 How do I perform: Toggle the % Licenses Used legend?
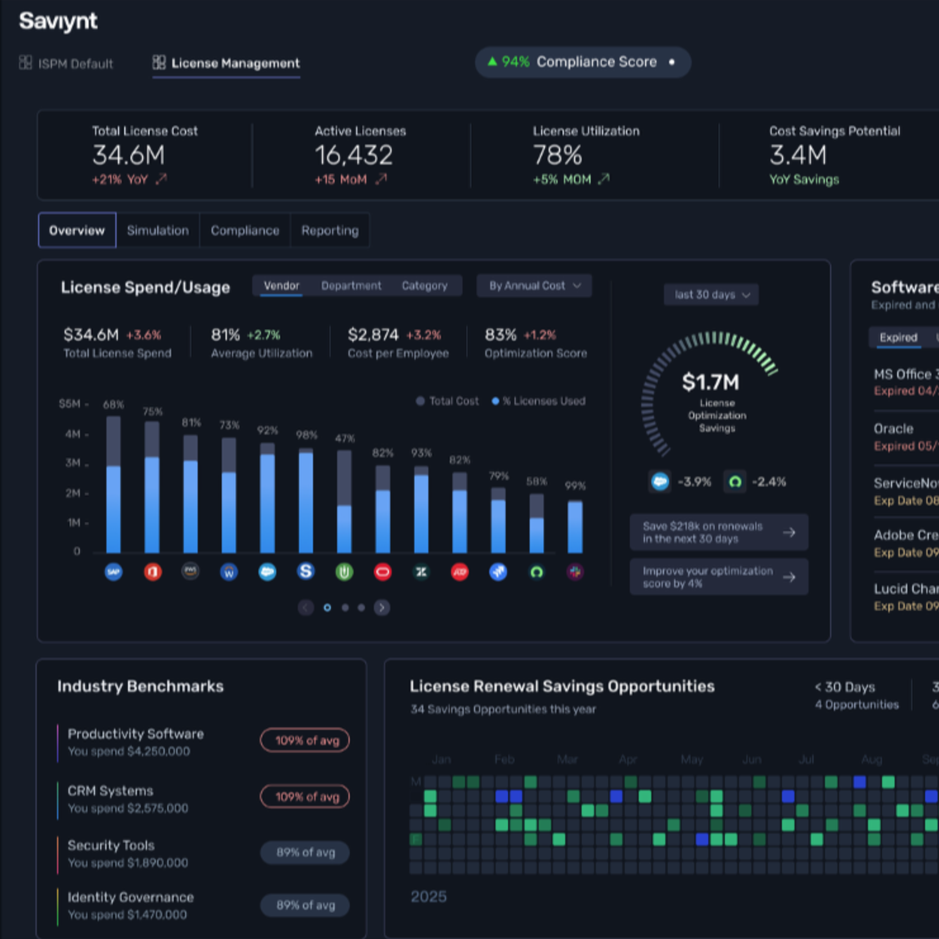(539, 401)
